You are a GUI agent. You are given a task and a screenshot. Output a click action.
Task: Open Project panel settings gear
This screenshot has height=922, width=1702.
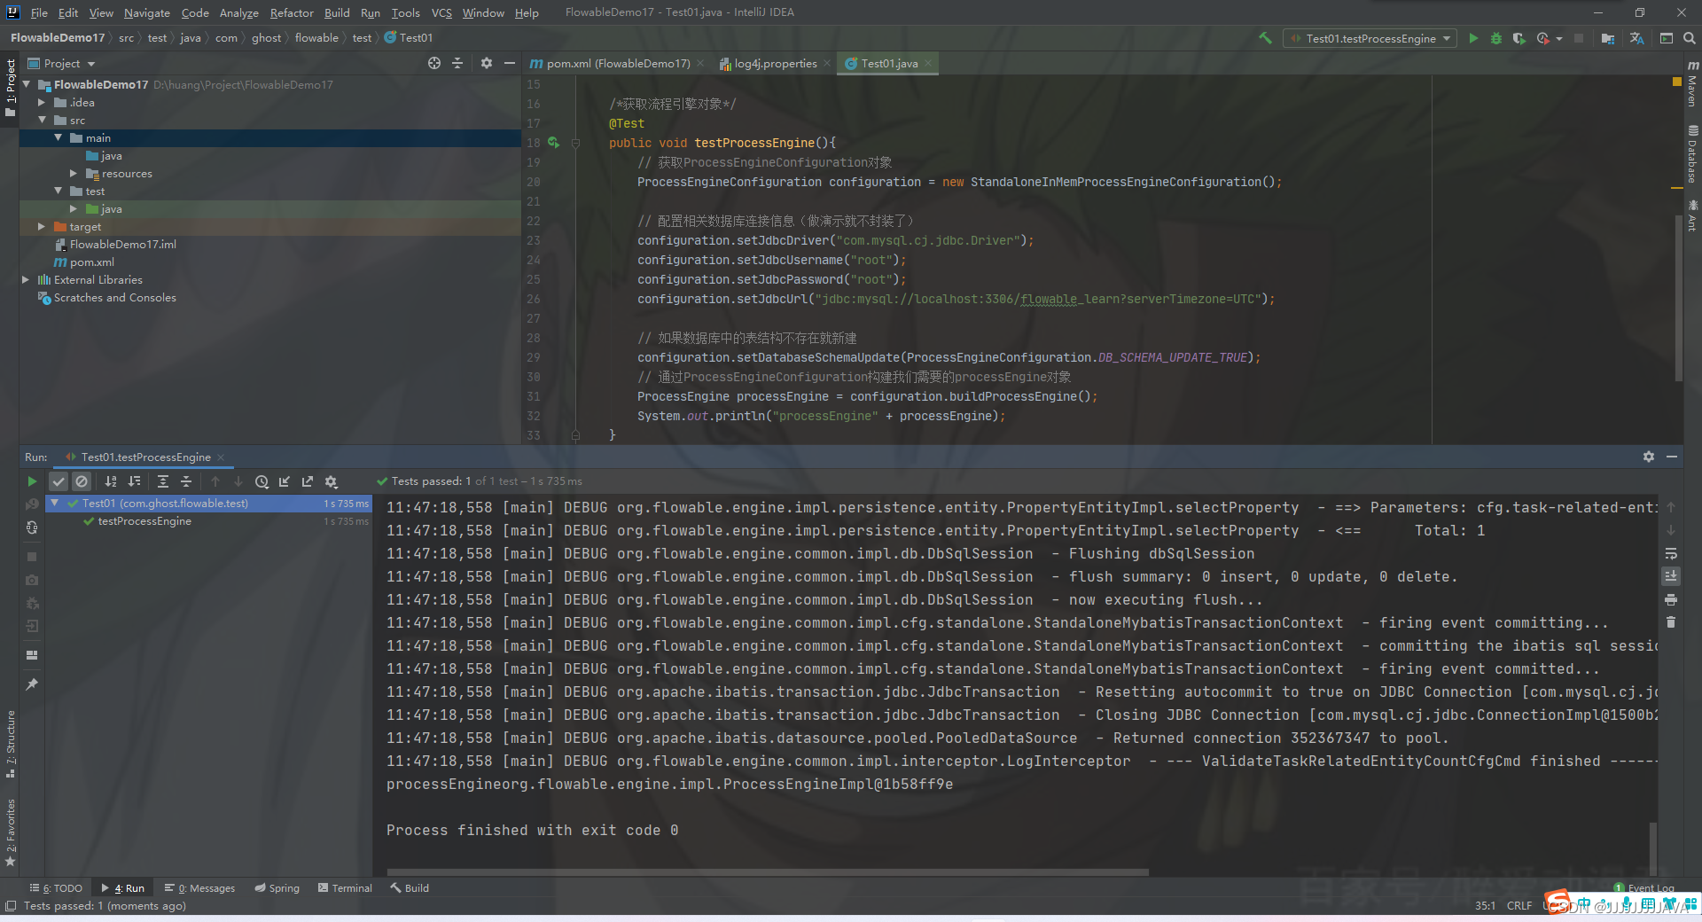tap(486, 63)
